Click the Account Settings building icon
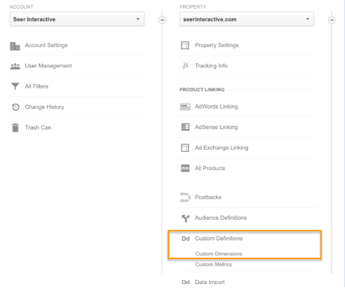 pos(15,46)
